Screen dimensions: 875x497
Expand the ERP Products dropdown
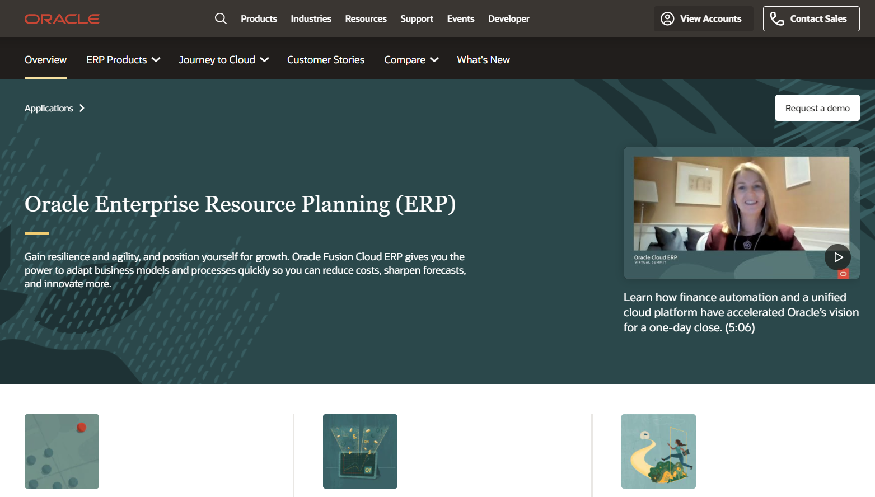(123, 60)
